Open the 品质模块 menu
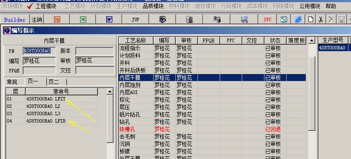 click(x=154, y=6)
